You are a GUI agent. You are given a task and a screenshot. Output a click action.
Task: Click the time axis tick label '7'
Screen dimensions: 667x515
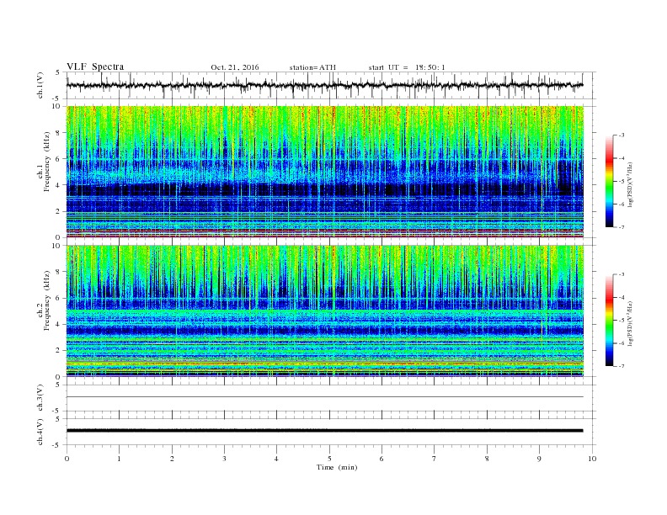coord(435,459)
